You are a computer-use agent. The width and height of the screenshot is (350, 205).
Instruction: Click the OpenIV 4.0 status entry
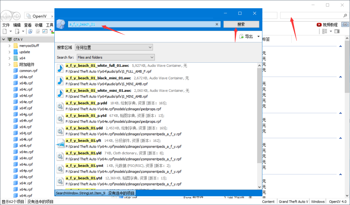pos(338,202)
